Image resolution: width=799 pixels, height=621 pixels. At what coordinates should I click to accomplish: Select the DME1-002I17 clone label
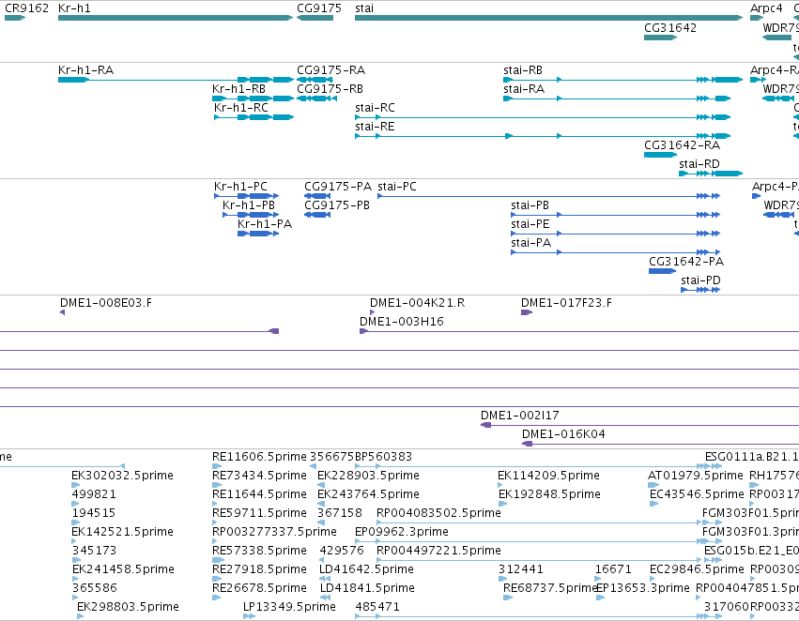pos(520,416)
